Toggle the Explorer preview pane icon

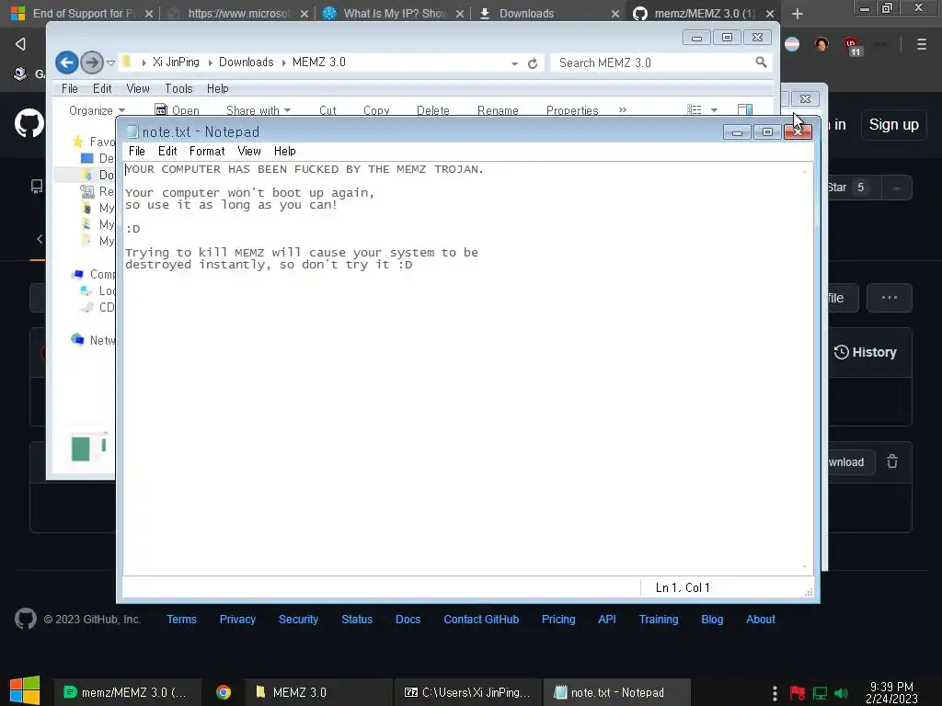point(745,109)
